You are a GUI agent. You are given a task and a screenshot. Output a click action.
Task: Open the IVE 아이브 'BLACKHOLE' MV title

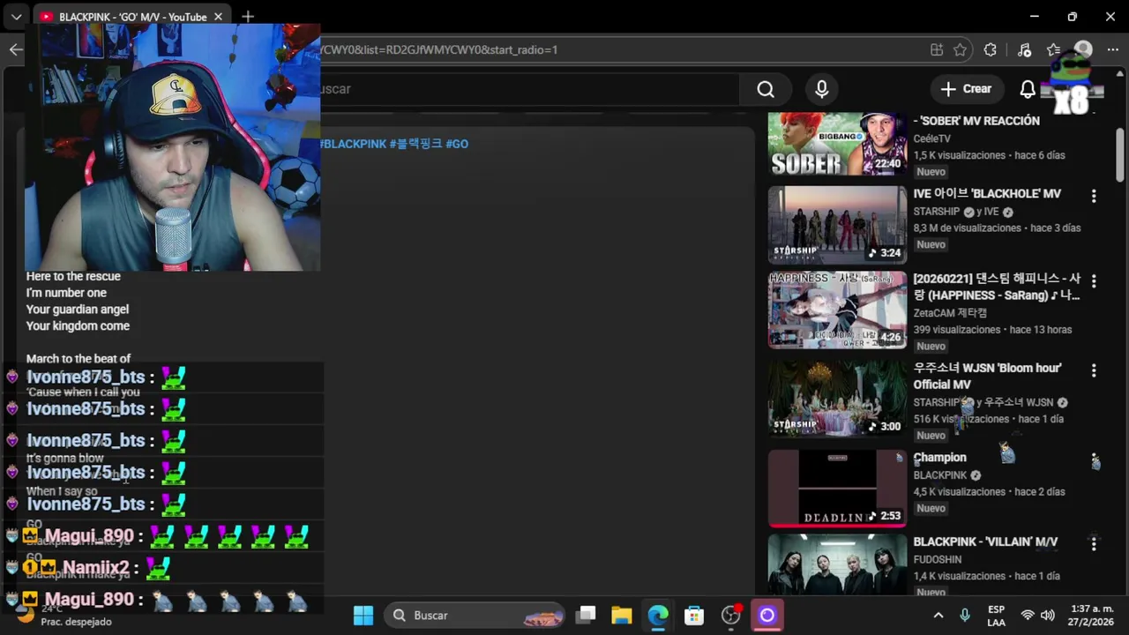point(987,194)
